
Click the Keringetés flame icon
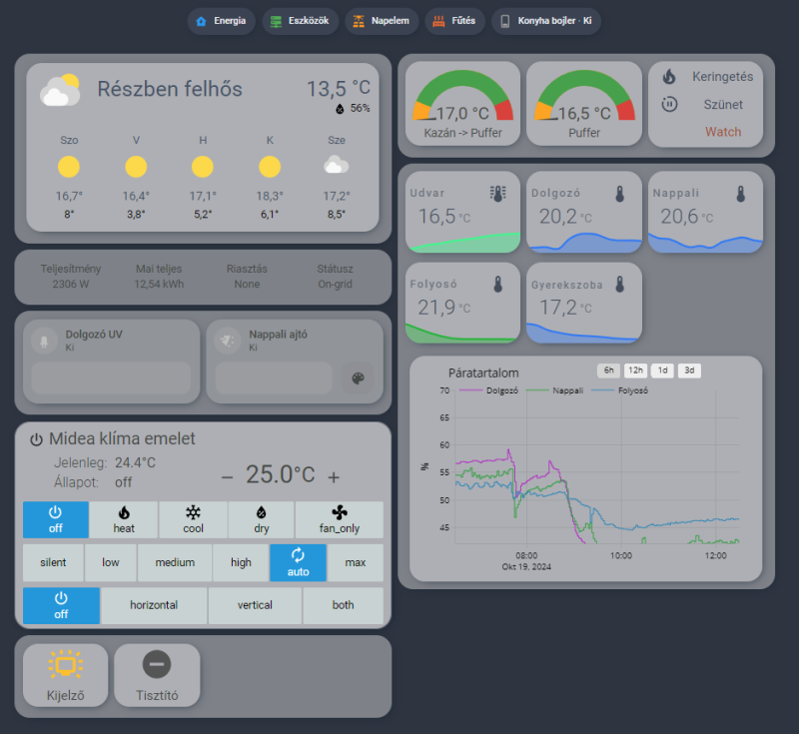point(669,77)
